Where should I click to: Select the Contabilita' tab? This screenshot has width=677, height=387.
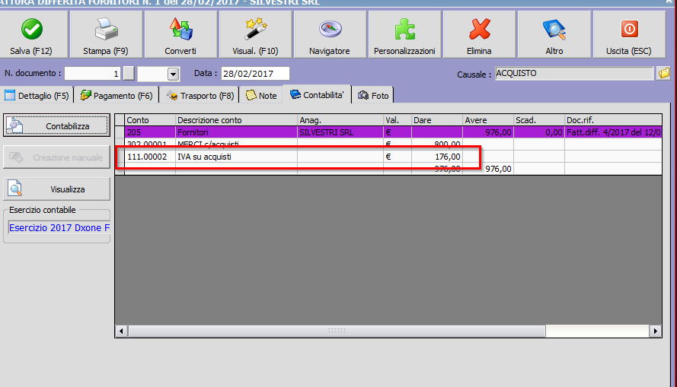point(317,95)
